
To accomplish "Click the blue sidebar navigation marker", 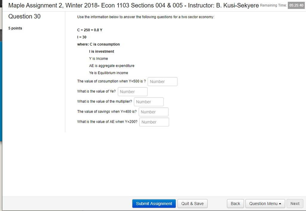I will [x=1, y=89].
